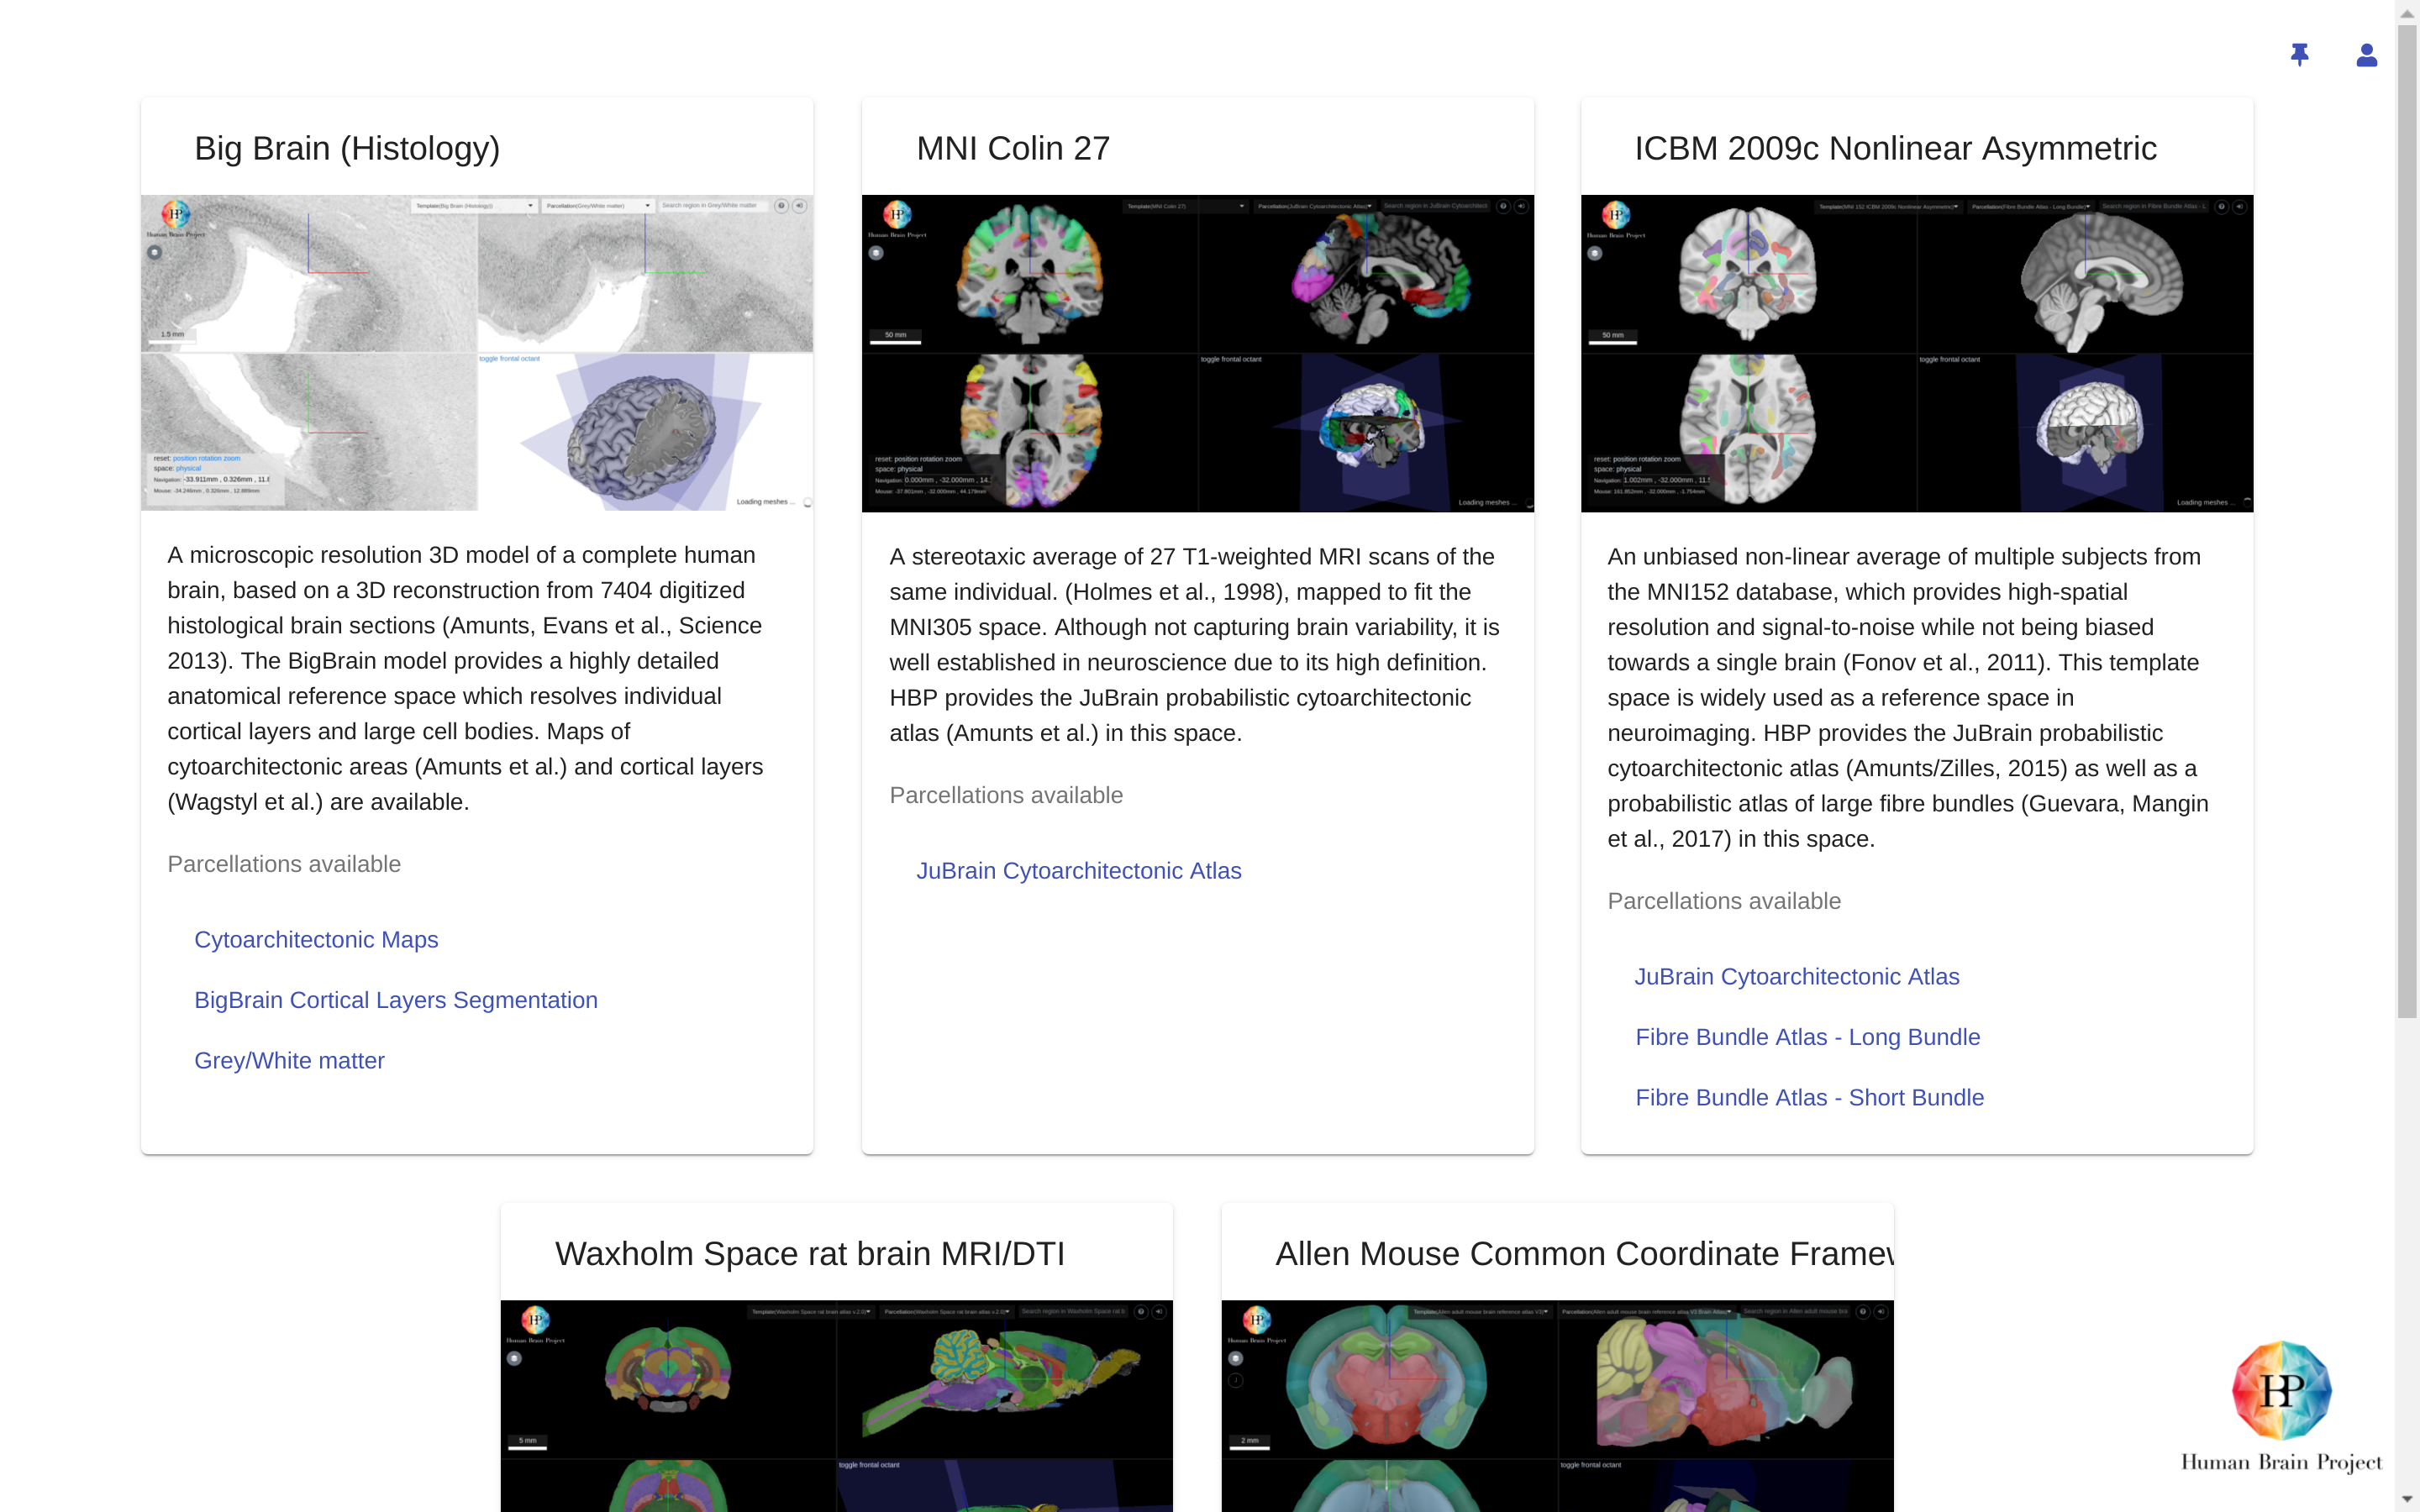This screenshot has height=1512, width=2420.
Task: Open JuBrain Cytoarchitectonic Atlas under ICBM 2009c
Action: tap(1796, 977)
